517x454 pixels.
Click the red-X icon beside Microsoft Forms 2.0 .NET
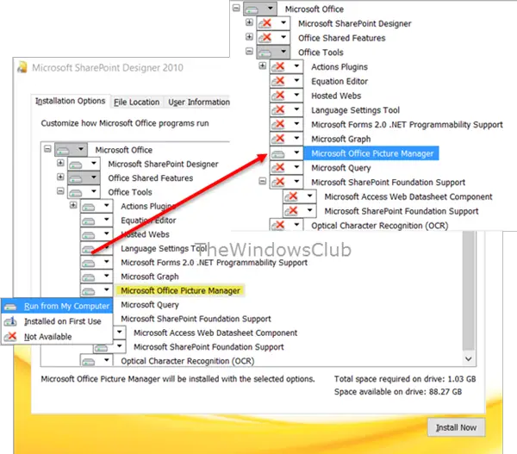[278, 124]
